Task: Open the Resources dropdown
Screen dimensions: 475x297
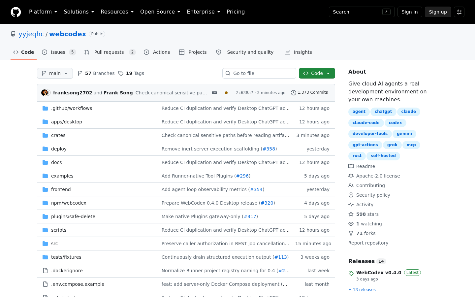Action: 117,12
